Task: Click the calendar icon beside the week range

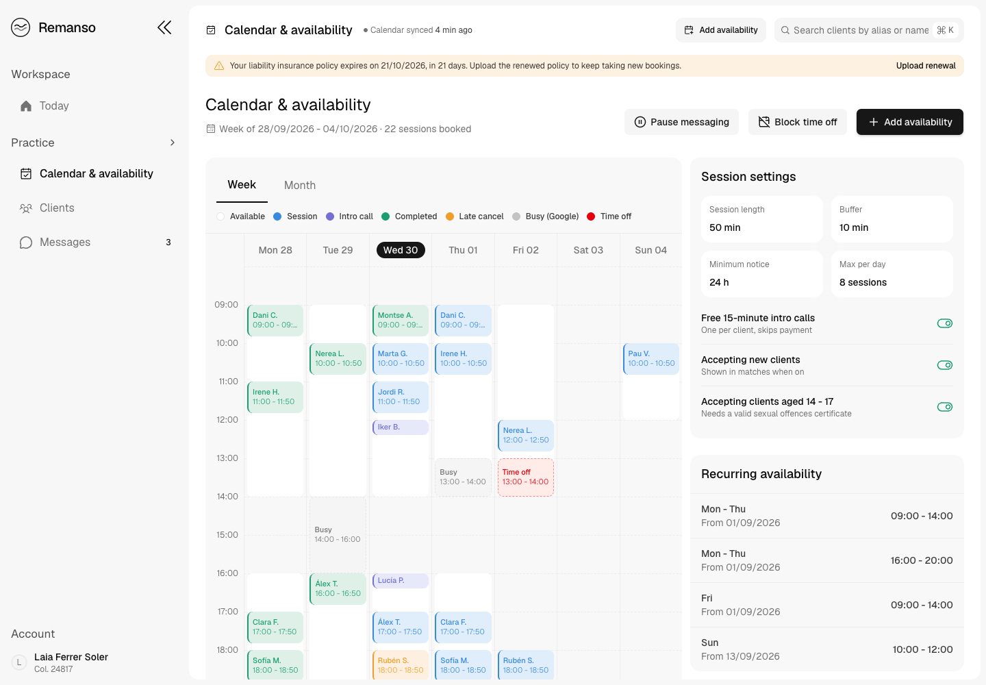Action: click(x=211, y=129)
